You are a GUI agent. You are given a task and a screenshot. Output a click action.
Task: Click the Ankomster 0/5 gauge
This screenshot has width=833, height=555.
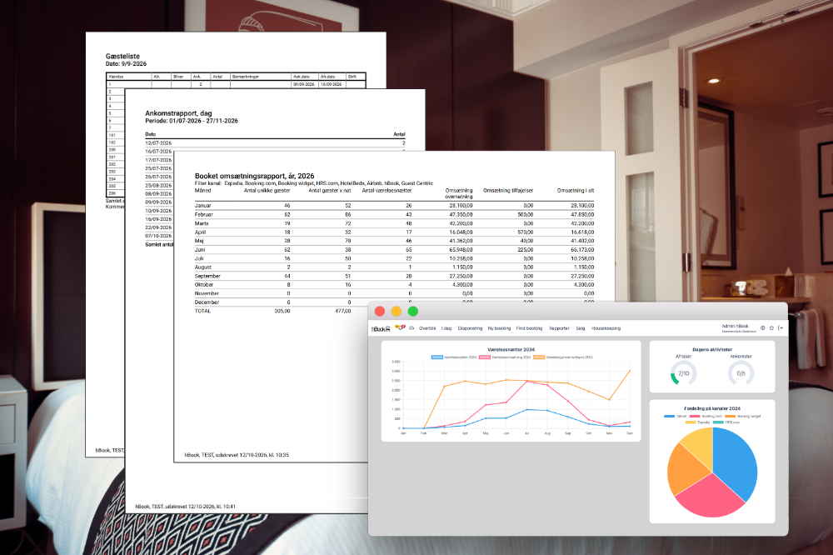(x=741, y=372)
